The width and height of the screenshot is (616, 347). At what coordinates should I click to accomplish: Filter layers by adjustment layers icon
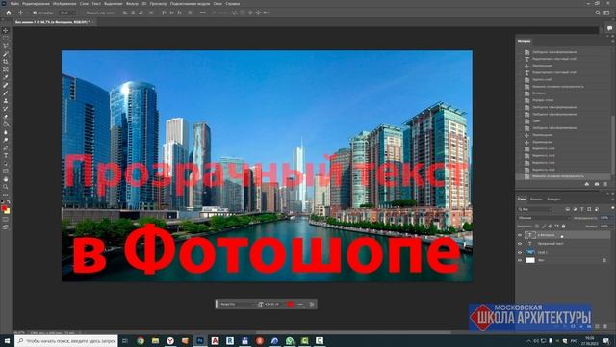tap(575, 209)
